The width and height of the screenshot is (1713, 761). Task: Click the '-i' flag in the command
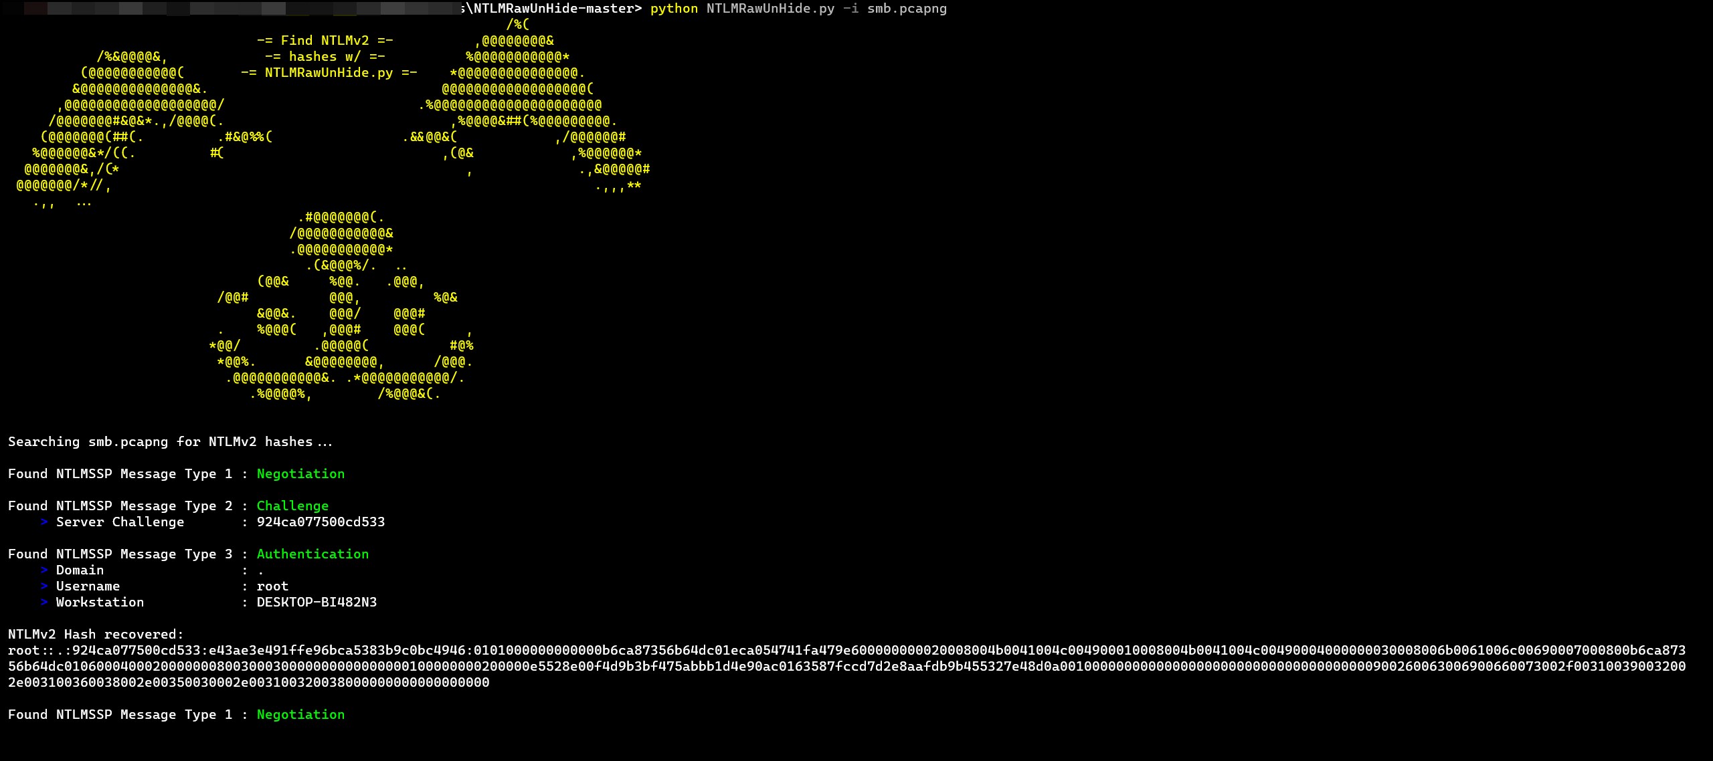point(850,9)
